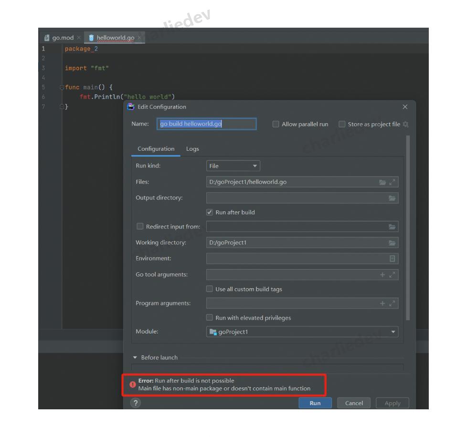The width and height of the screenshot is (467, 437).
Task: Browse for Output directory folder
Action: point(392,198)
